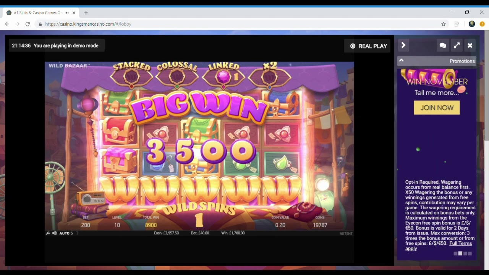Select the fourth promotion slide dot
This screenshot has width=489, height=275.
point(470,253)
